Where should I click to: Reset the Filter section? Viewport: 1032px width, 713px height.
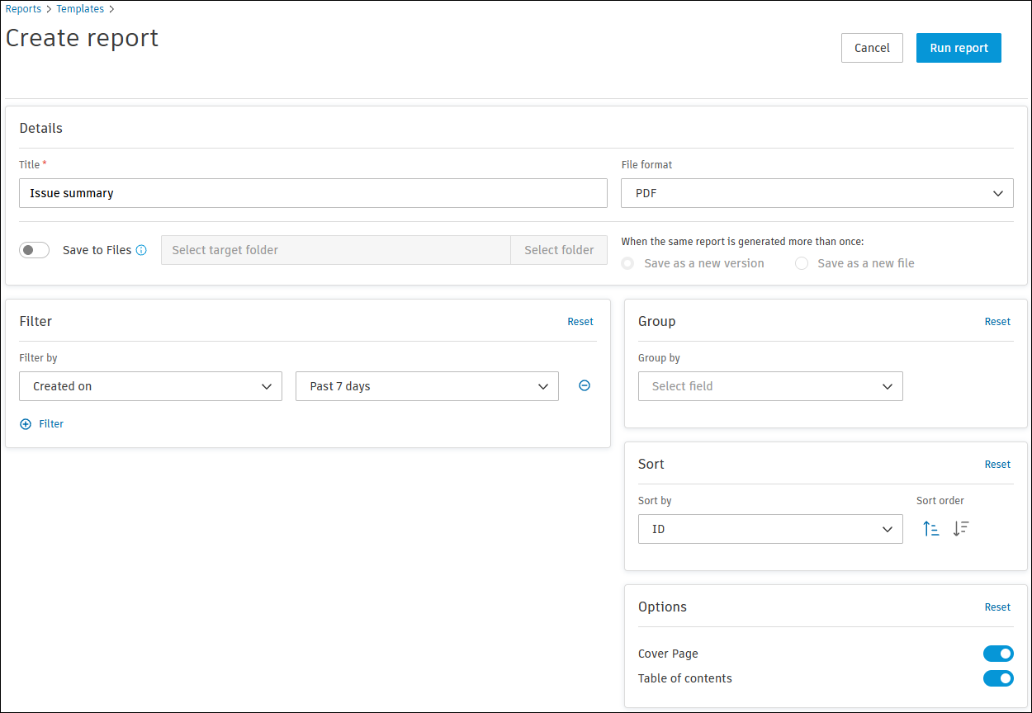click(x=580, y=322)
